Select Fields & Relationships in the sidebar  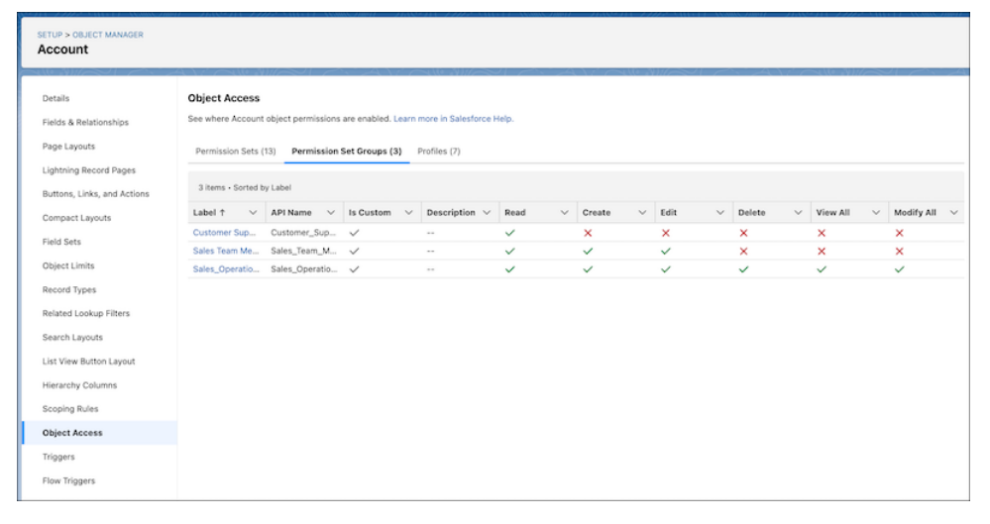85,123
